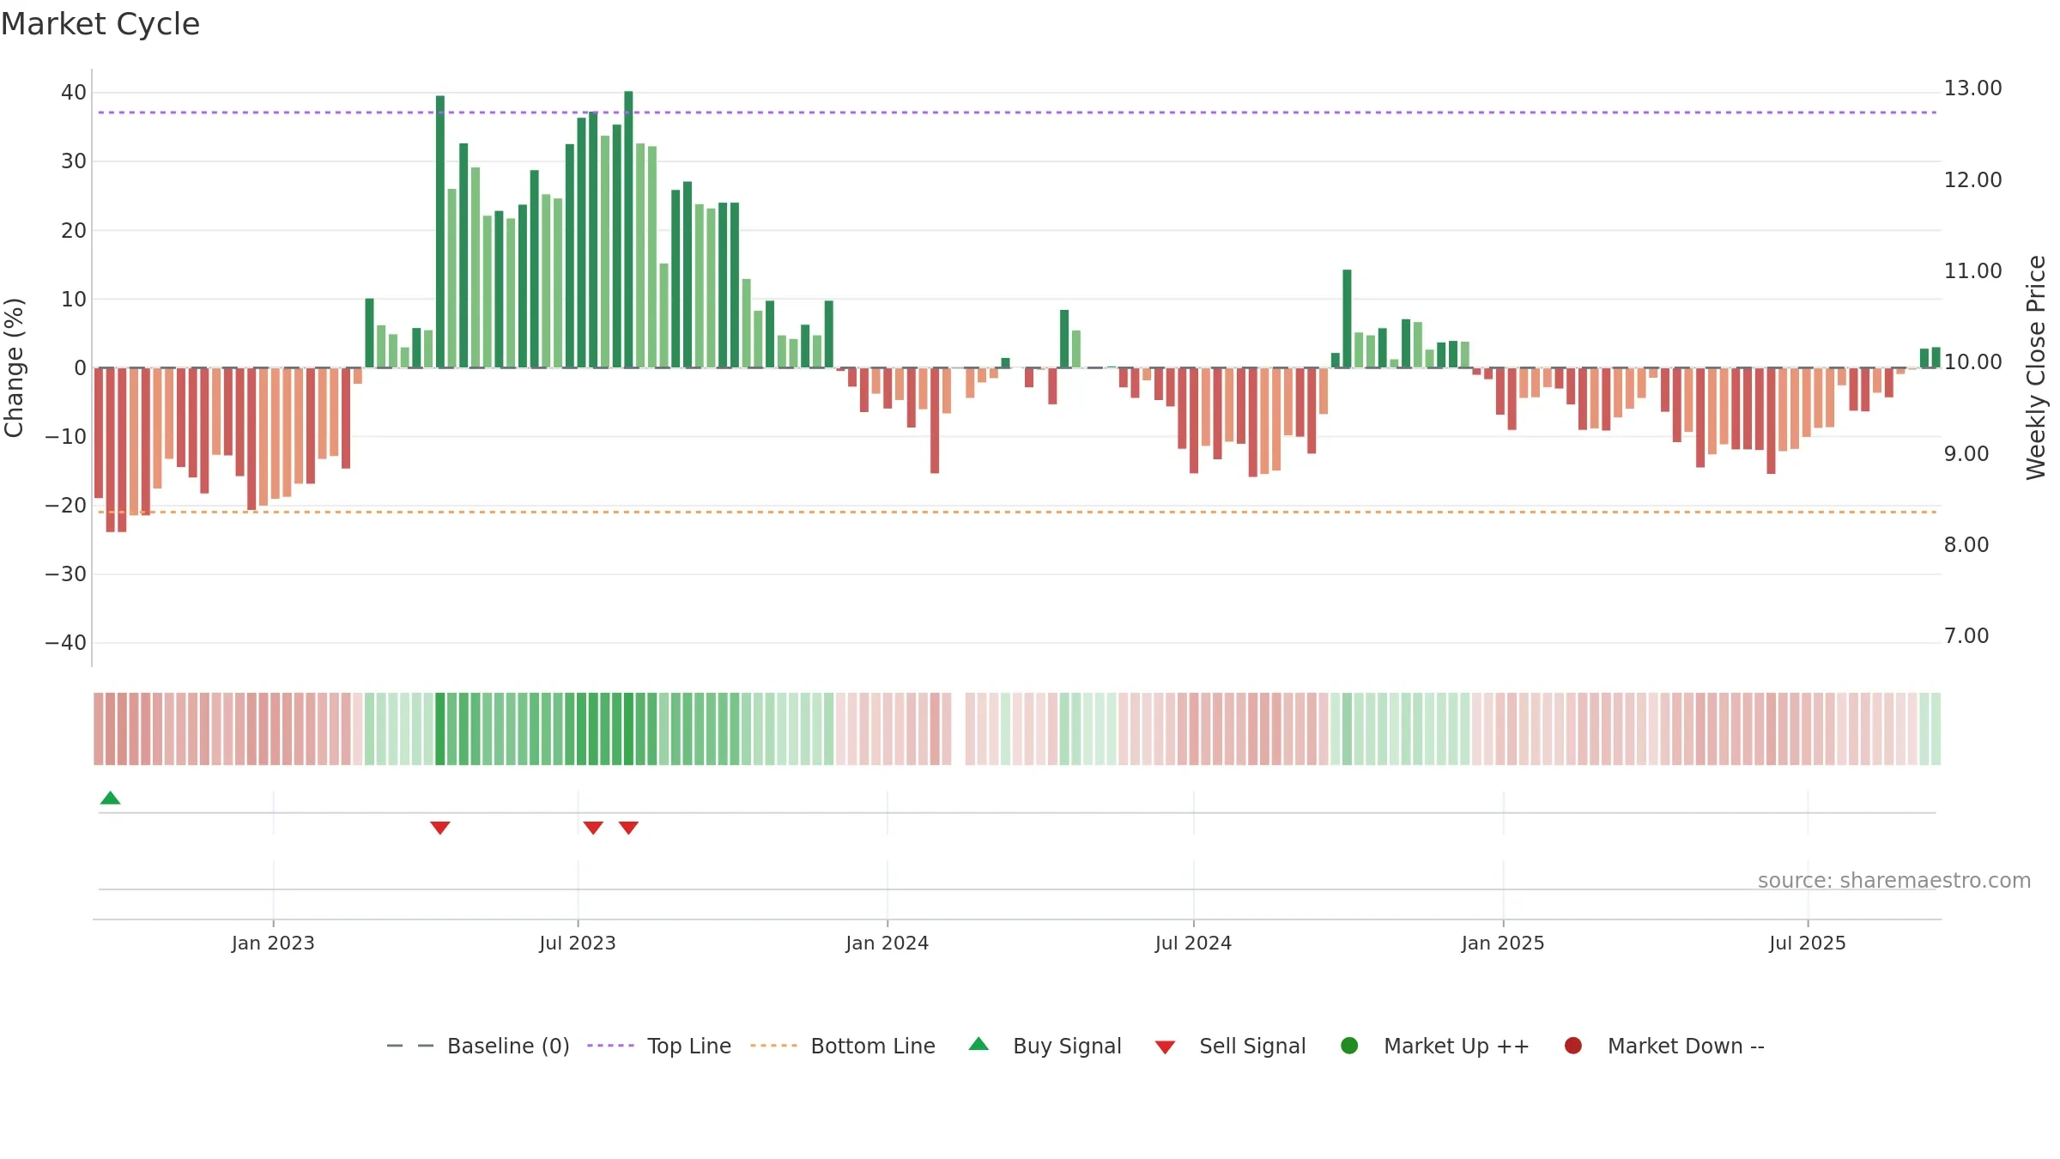Click the Jul 2025 axis label
Screen dimensions: 2060x1159
[x=1808, y=943]
